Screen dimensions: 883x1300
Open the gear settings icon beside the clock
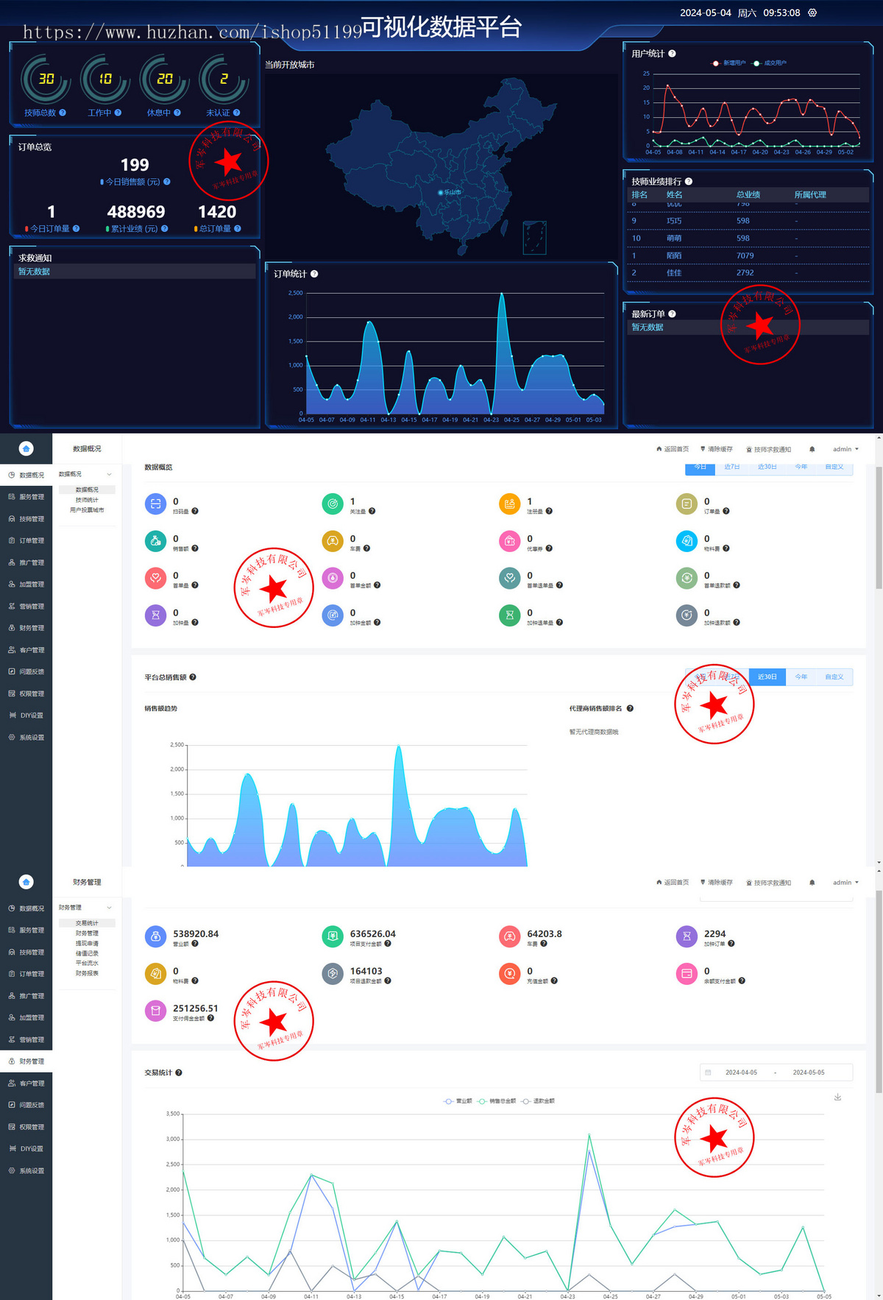(812, 13)
